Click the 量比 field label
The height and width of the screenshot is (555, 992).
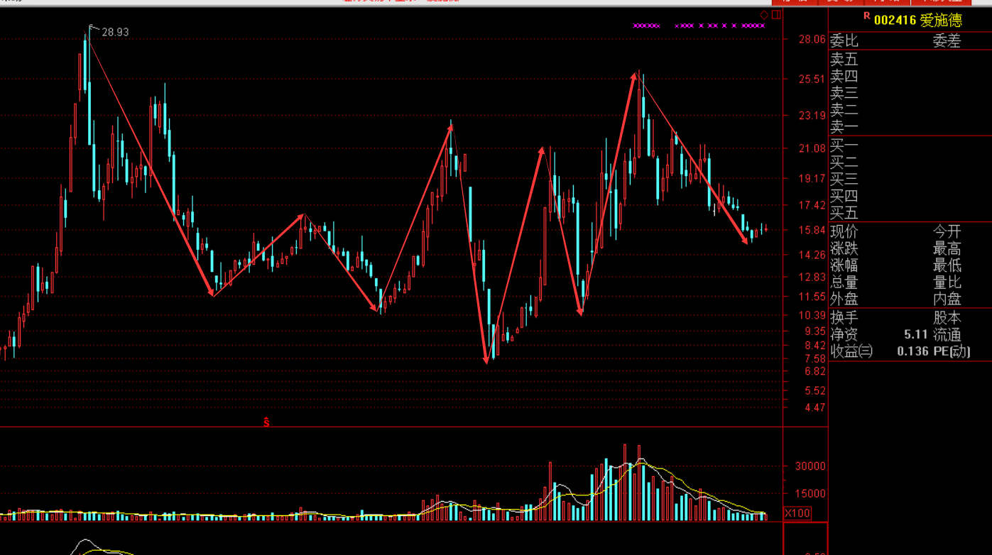[x=947, y=282]
